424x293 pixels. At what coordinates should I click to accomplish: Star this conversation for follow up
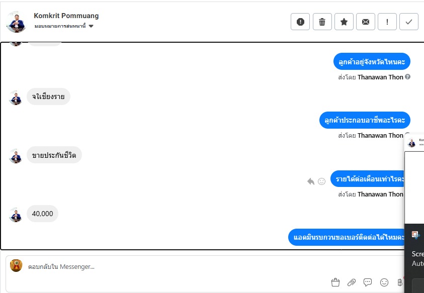(344, 22)
